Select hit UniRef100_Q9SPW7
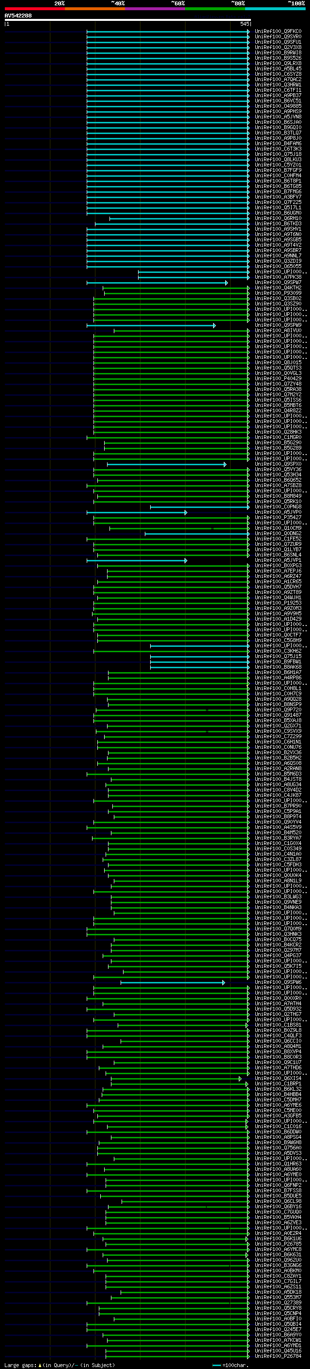Screen dimensions: 310x1369 tap(278, 283)
